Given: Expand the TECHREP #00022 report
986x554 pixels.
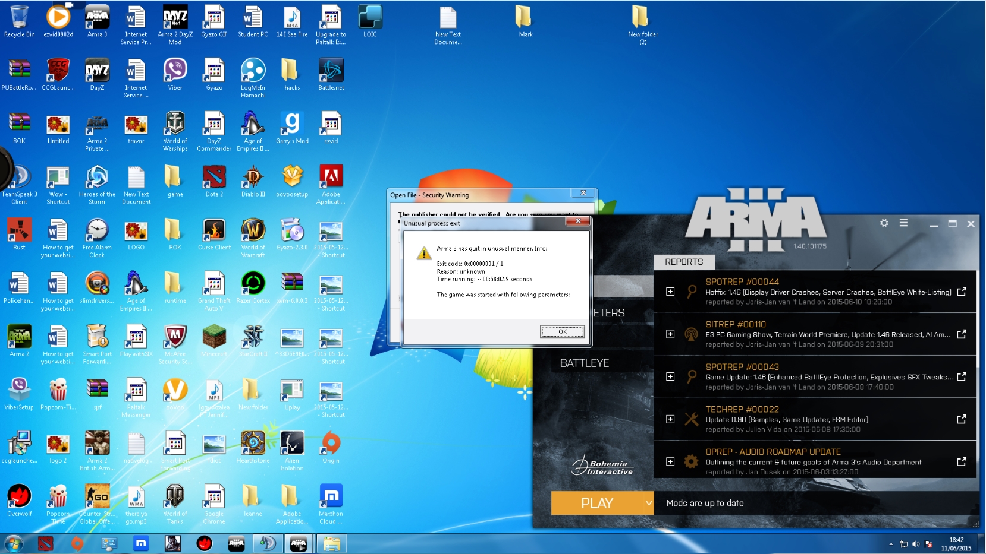Looking at the screenshot, I should (670, 419).
